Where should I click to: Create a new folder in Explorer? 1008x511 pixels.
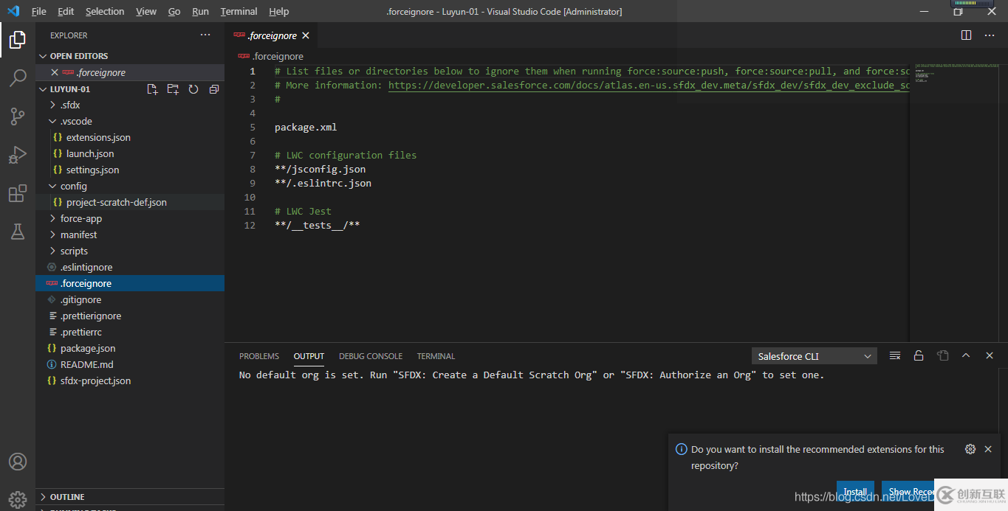pos(172,88)
